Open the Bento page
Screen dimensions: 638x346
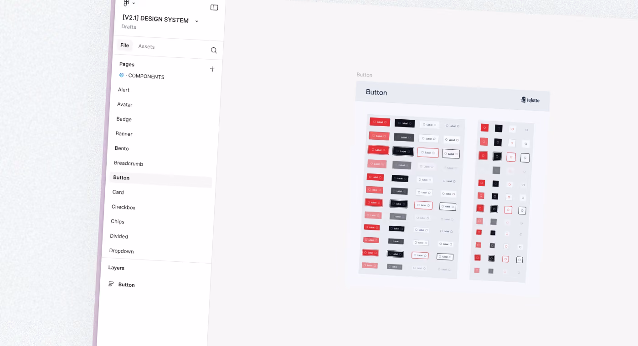tap(122, 148)
